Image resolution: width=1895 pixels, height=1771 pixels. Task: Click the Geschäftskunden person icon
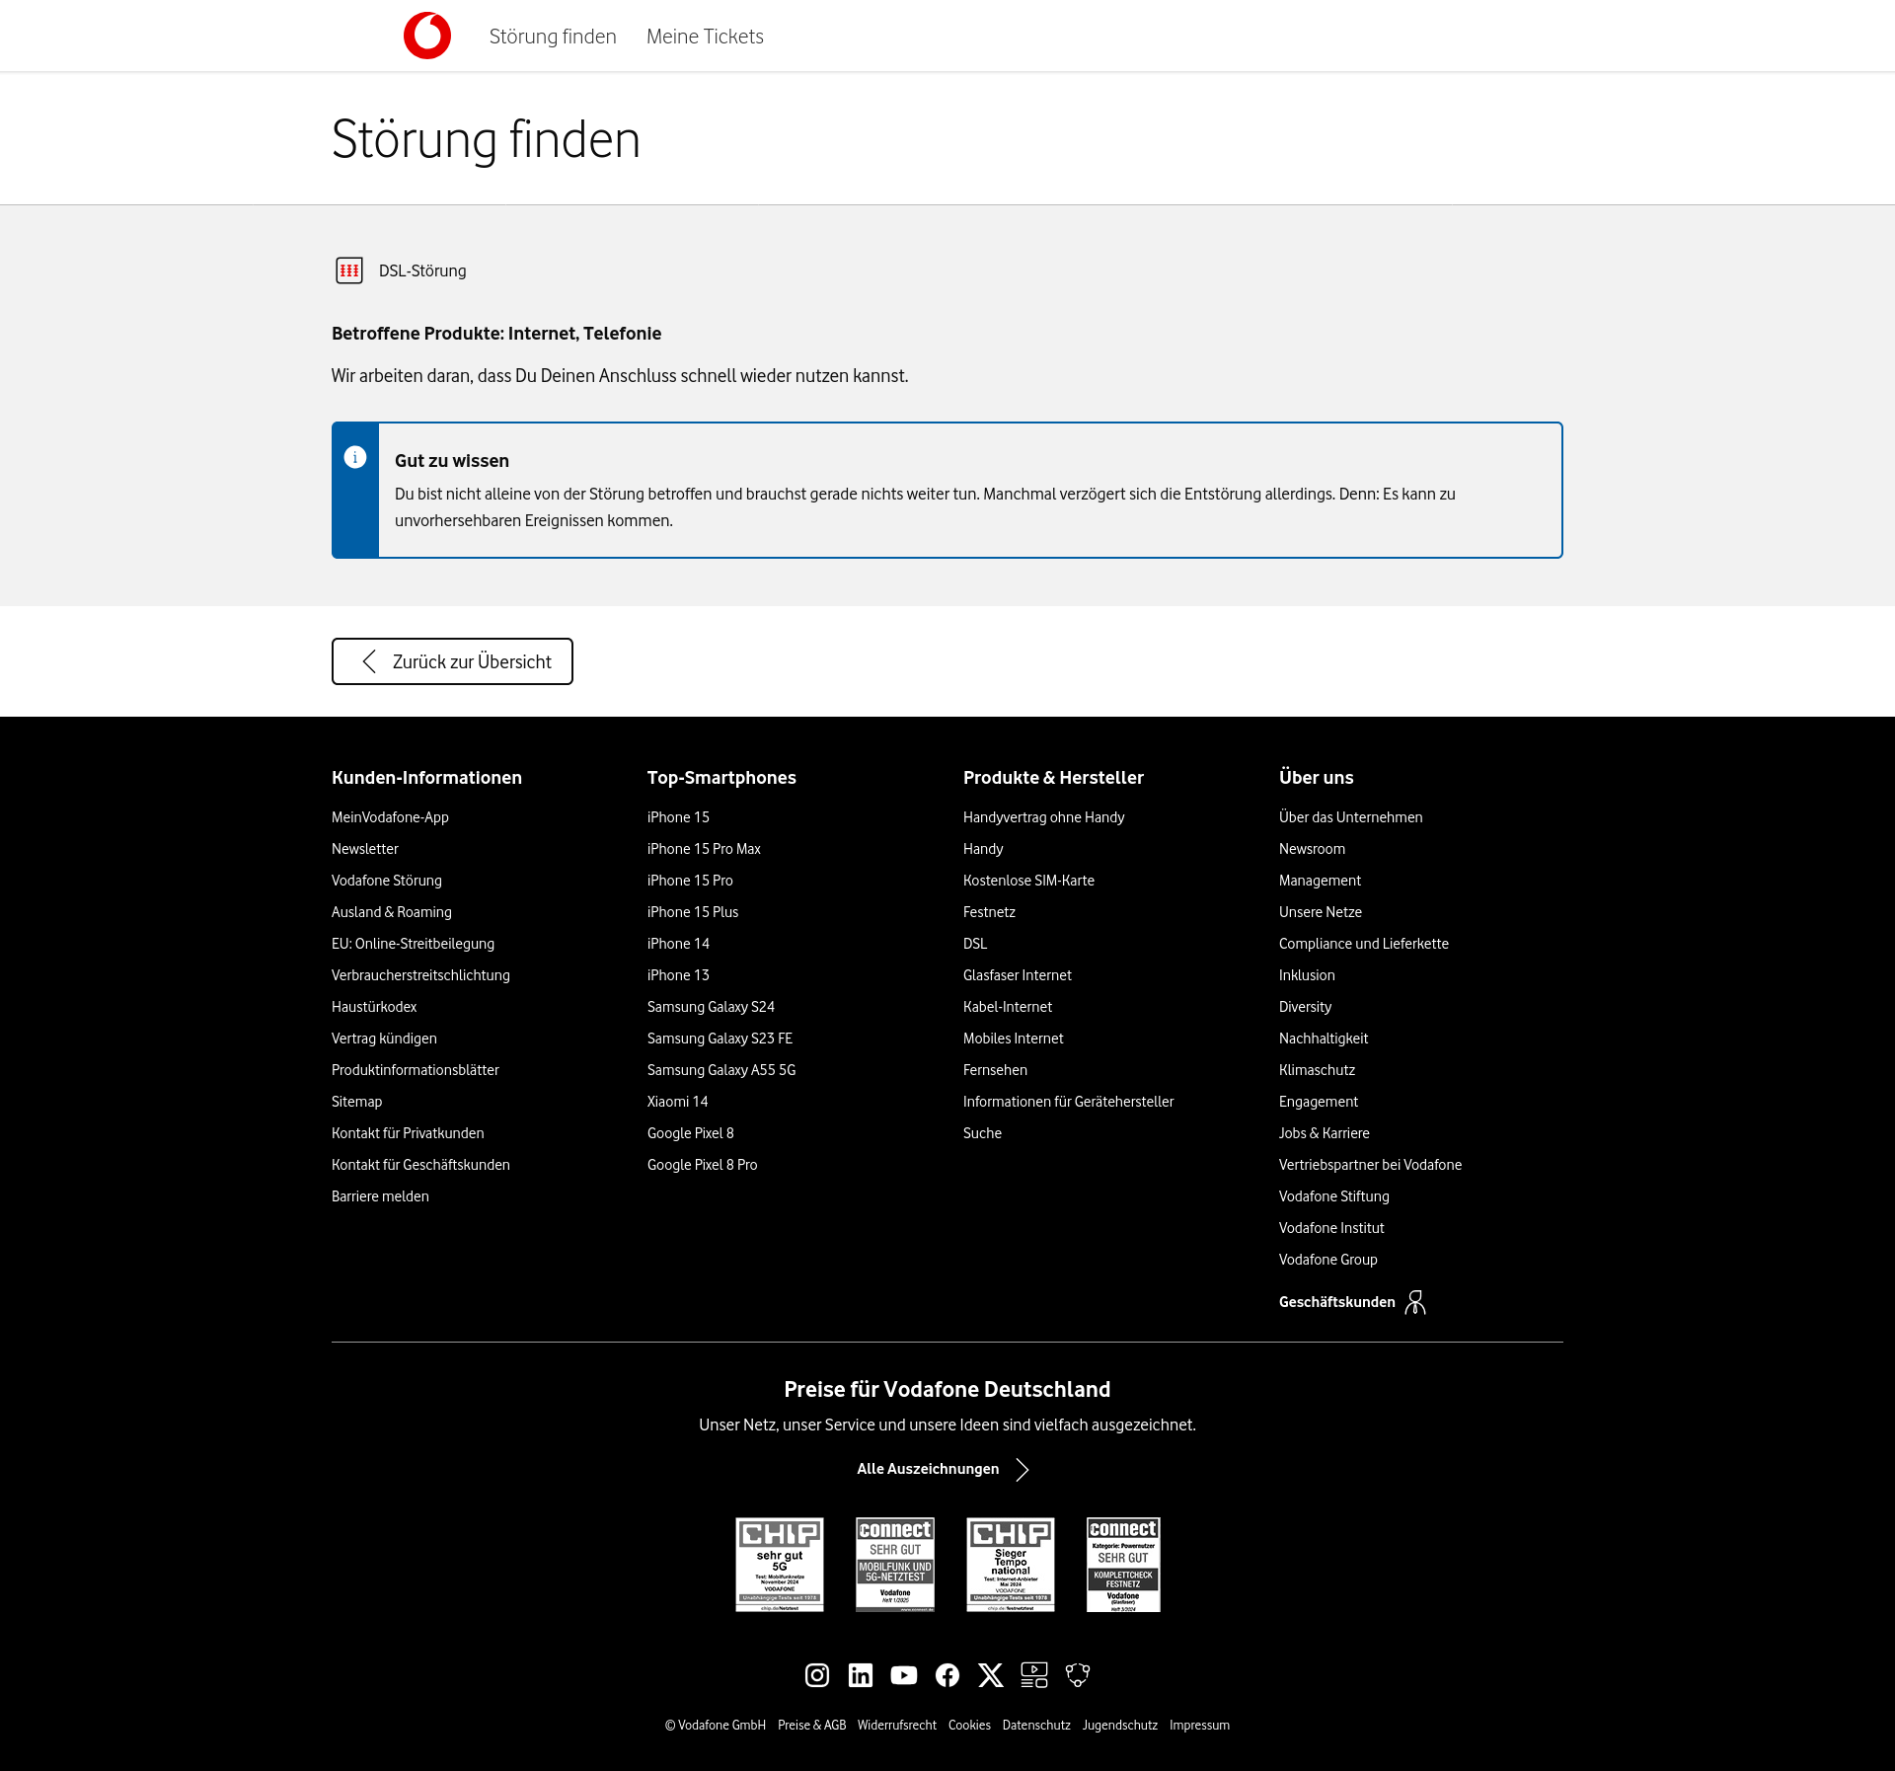[1415, 1303]
